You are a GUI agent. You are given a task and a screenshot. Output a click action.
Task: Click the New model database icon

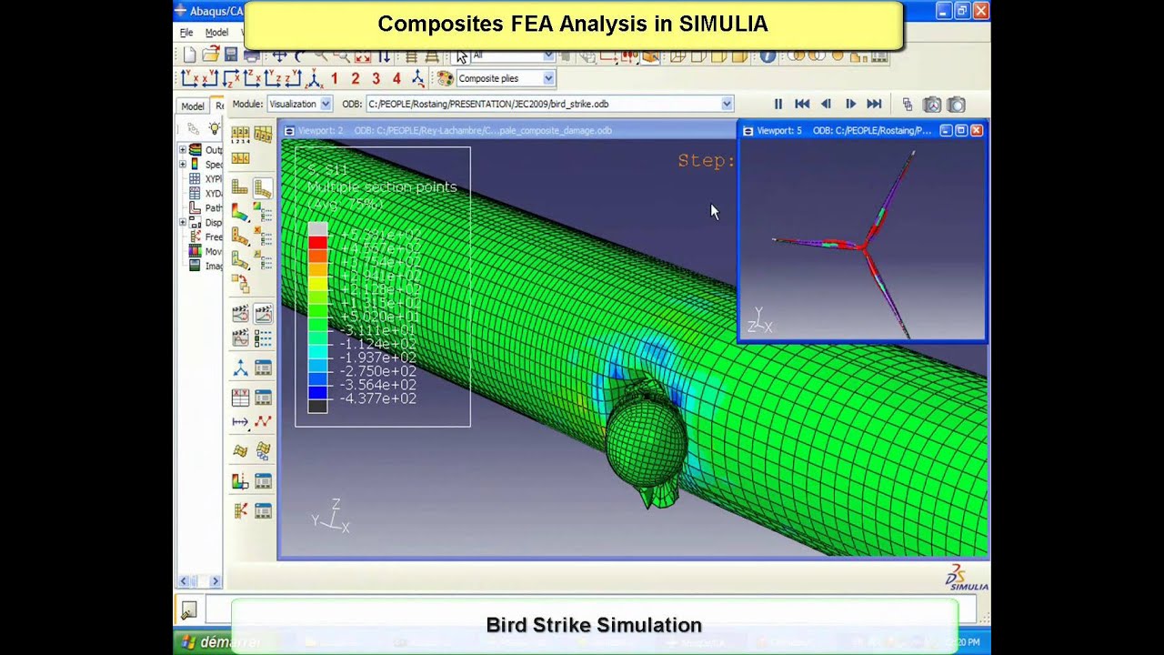(x=189, y=55)
